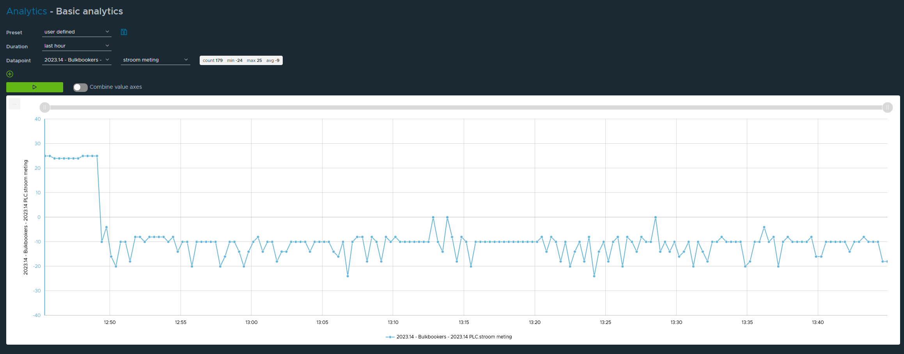Expand the stroom meting dropdown

(155, 60)
